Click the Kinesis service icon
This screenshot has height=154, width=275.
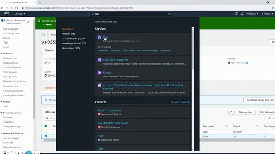100,73
